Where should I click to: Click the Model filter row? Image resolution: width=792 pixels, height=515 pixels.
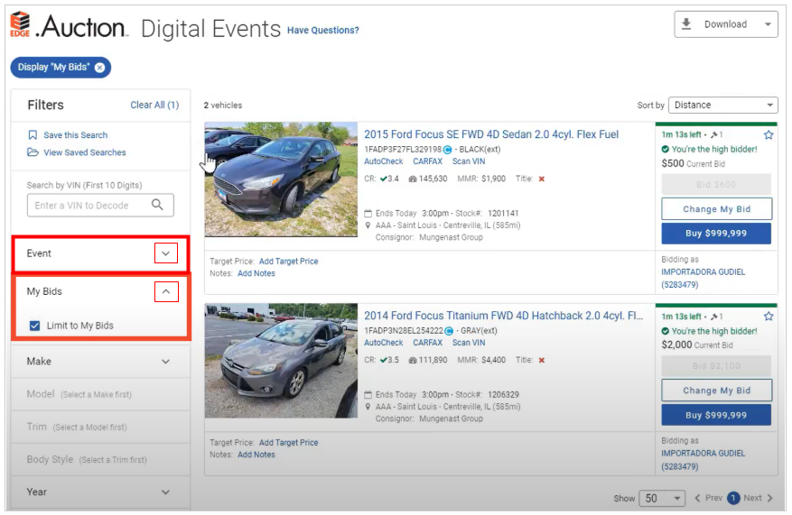click(x=100, y=394)
